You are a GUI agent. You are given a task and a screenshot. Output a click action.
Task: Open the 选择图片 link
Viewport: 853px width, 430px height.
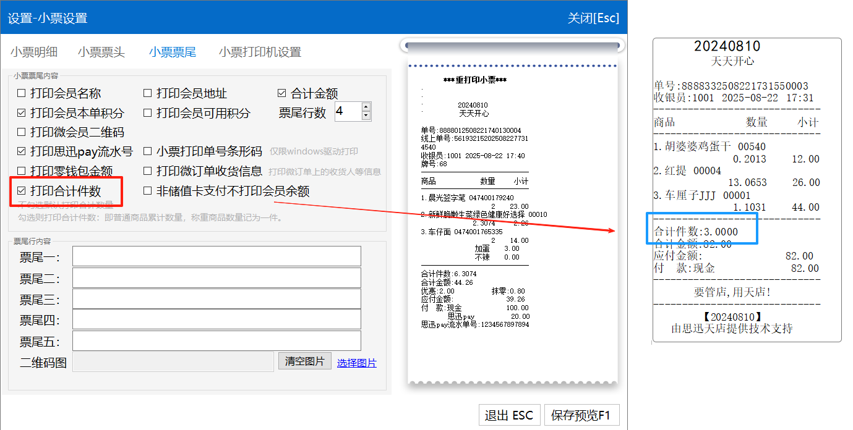point(356,363)
